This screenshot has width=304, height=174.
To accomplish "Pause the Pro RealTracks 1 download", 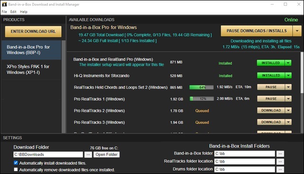I will (x=271, y=99).
